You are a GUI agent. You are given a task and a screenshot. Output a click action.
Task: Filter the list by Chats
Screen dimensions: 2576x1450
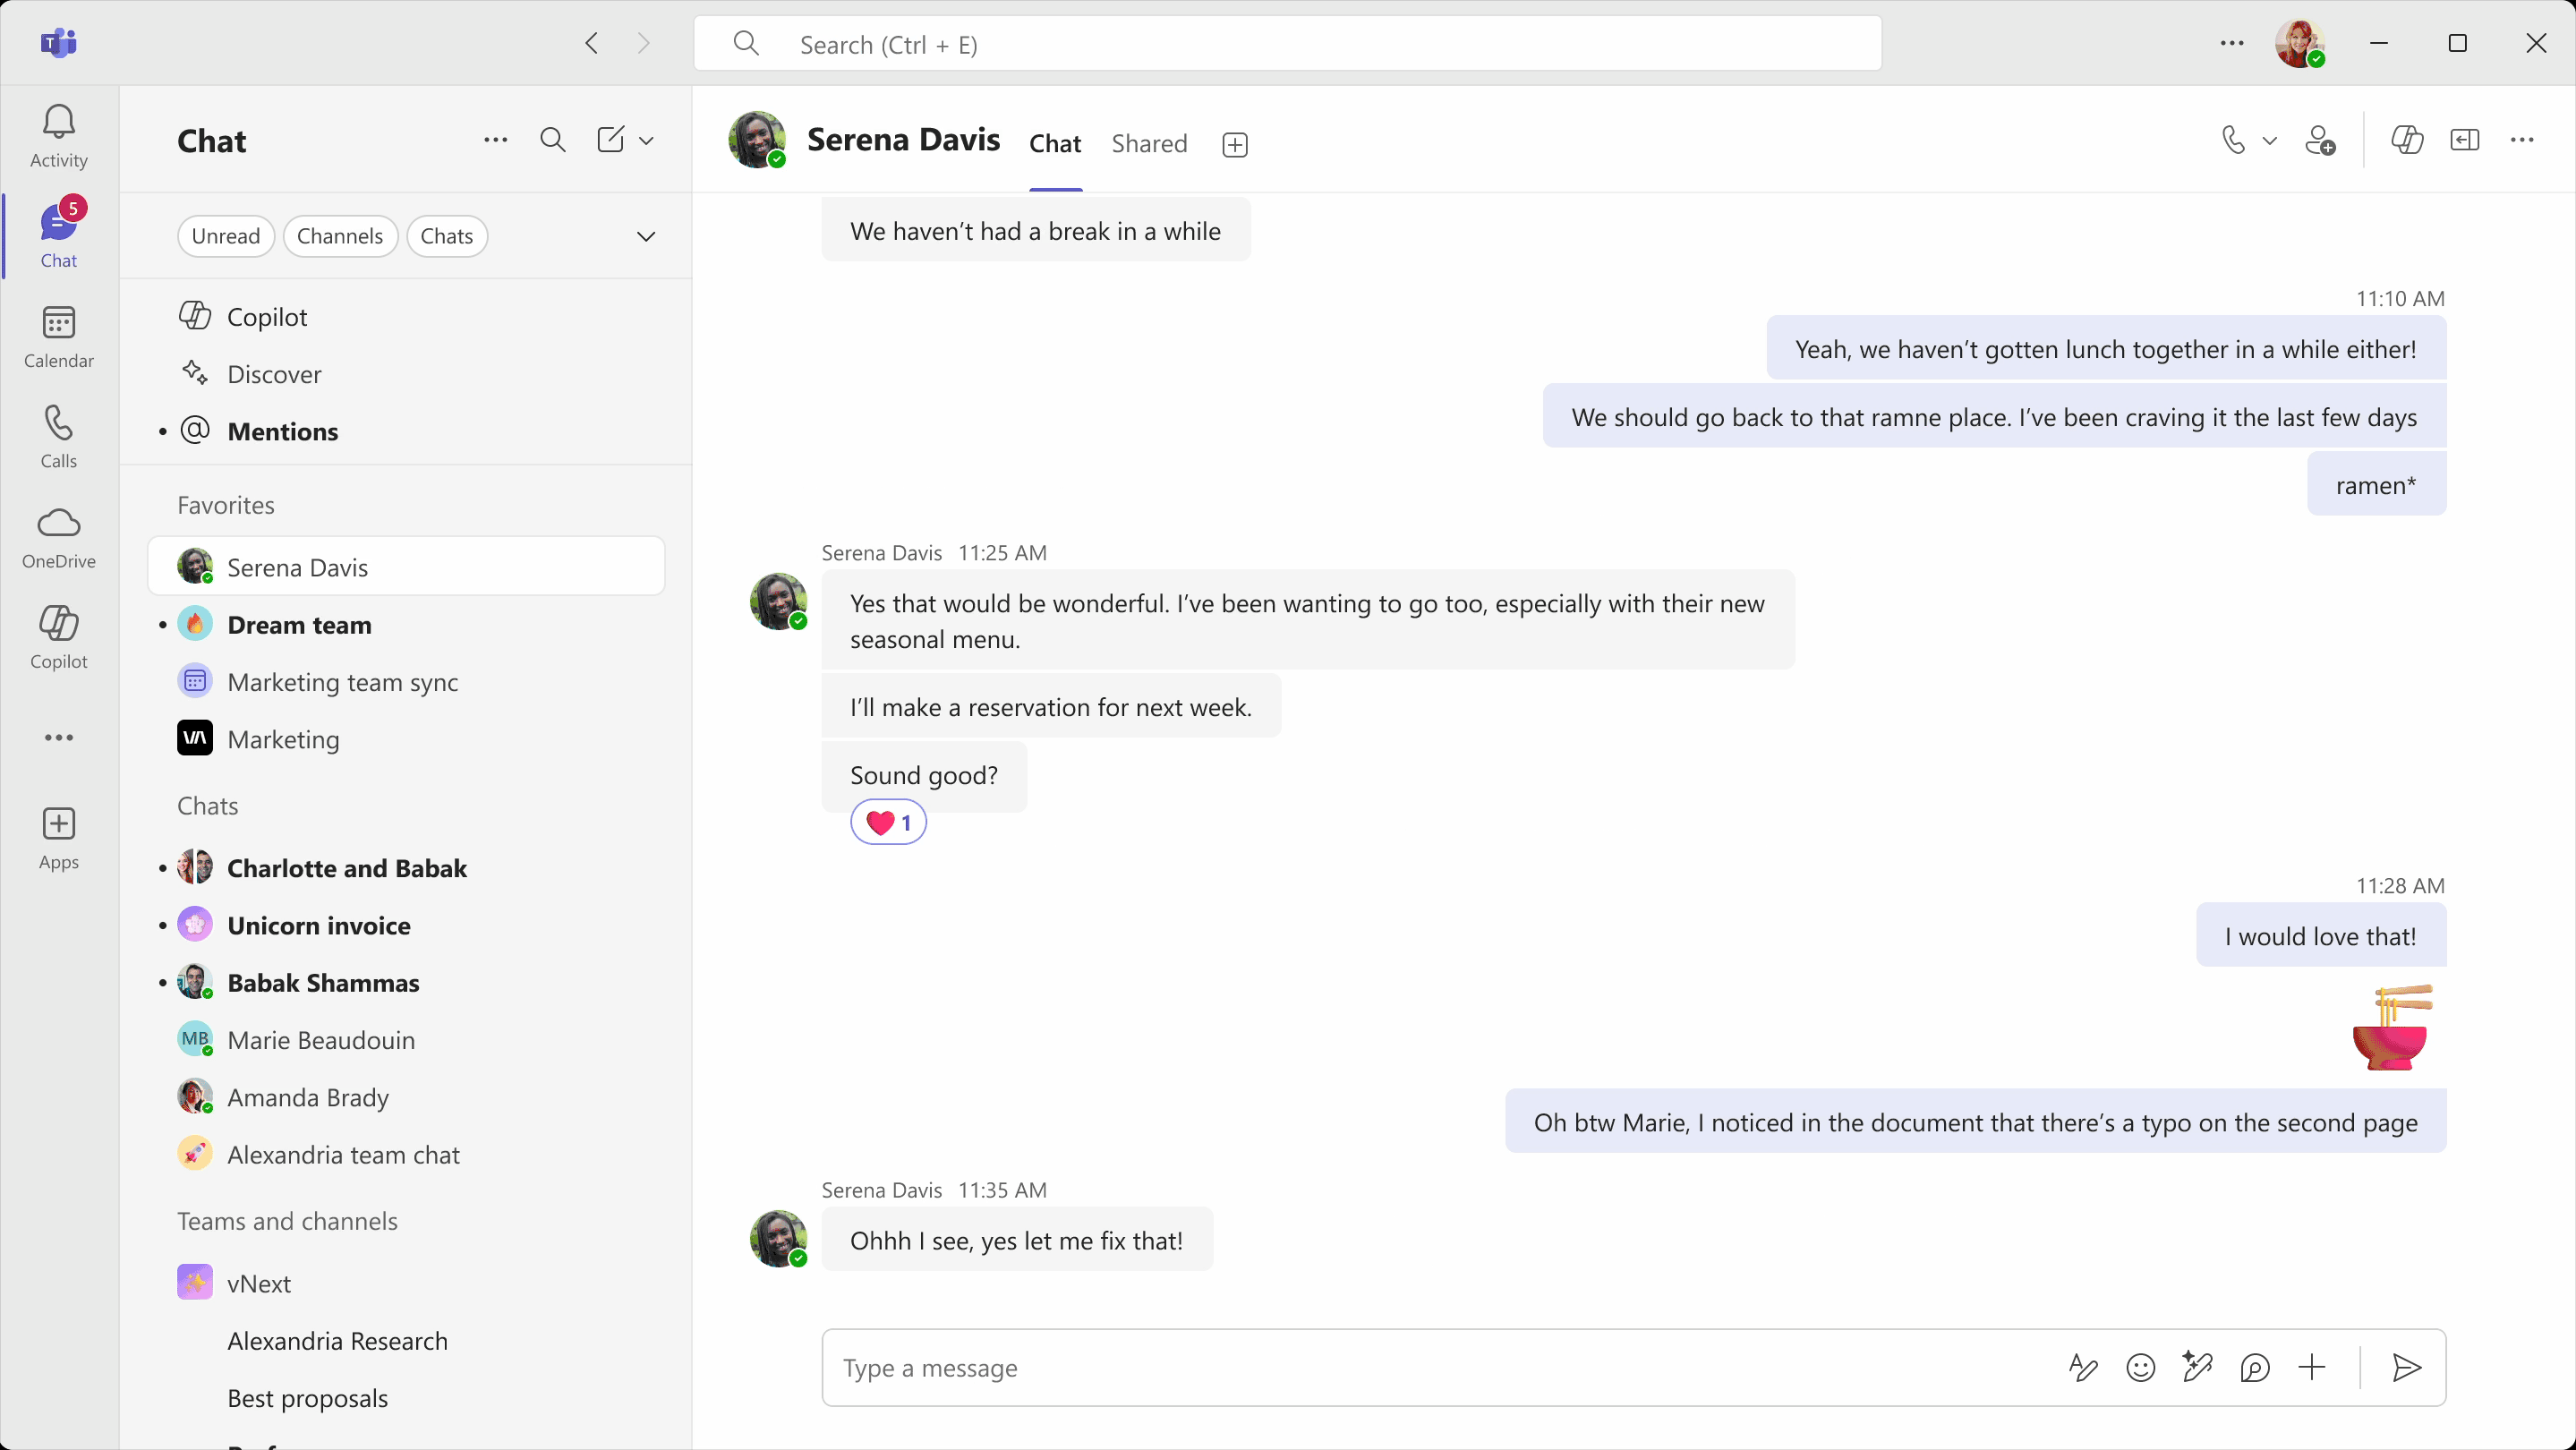point(447,236)
